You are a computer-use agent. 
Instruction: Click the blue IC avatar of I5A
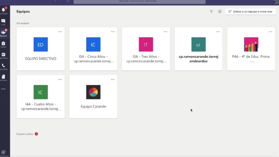pos(93,44)
